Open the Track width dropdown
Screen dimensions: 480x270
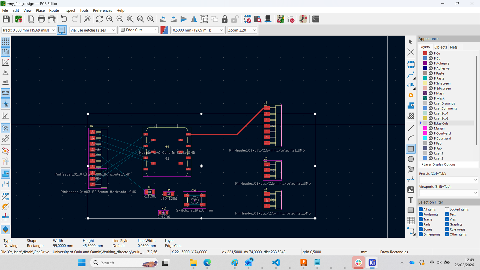click(x=28, y=30)
